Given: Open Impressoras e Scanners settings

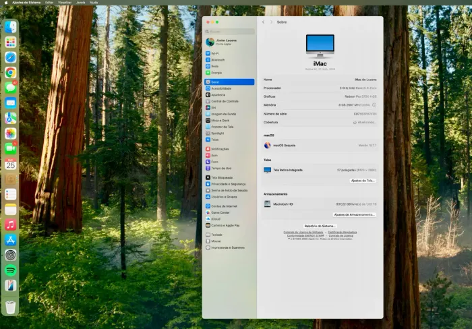Looking at the screenshot, I should (x=229, y=247).
